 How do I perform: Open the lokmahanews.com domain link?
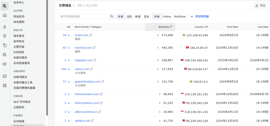click(x=87, y=94)
